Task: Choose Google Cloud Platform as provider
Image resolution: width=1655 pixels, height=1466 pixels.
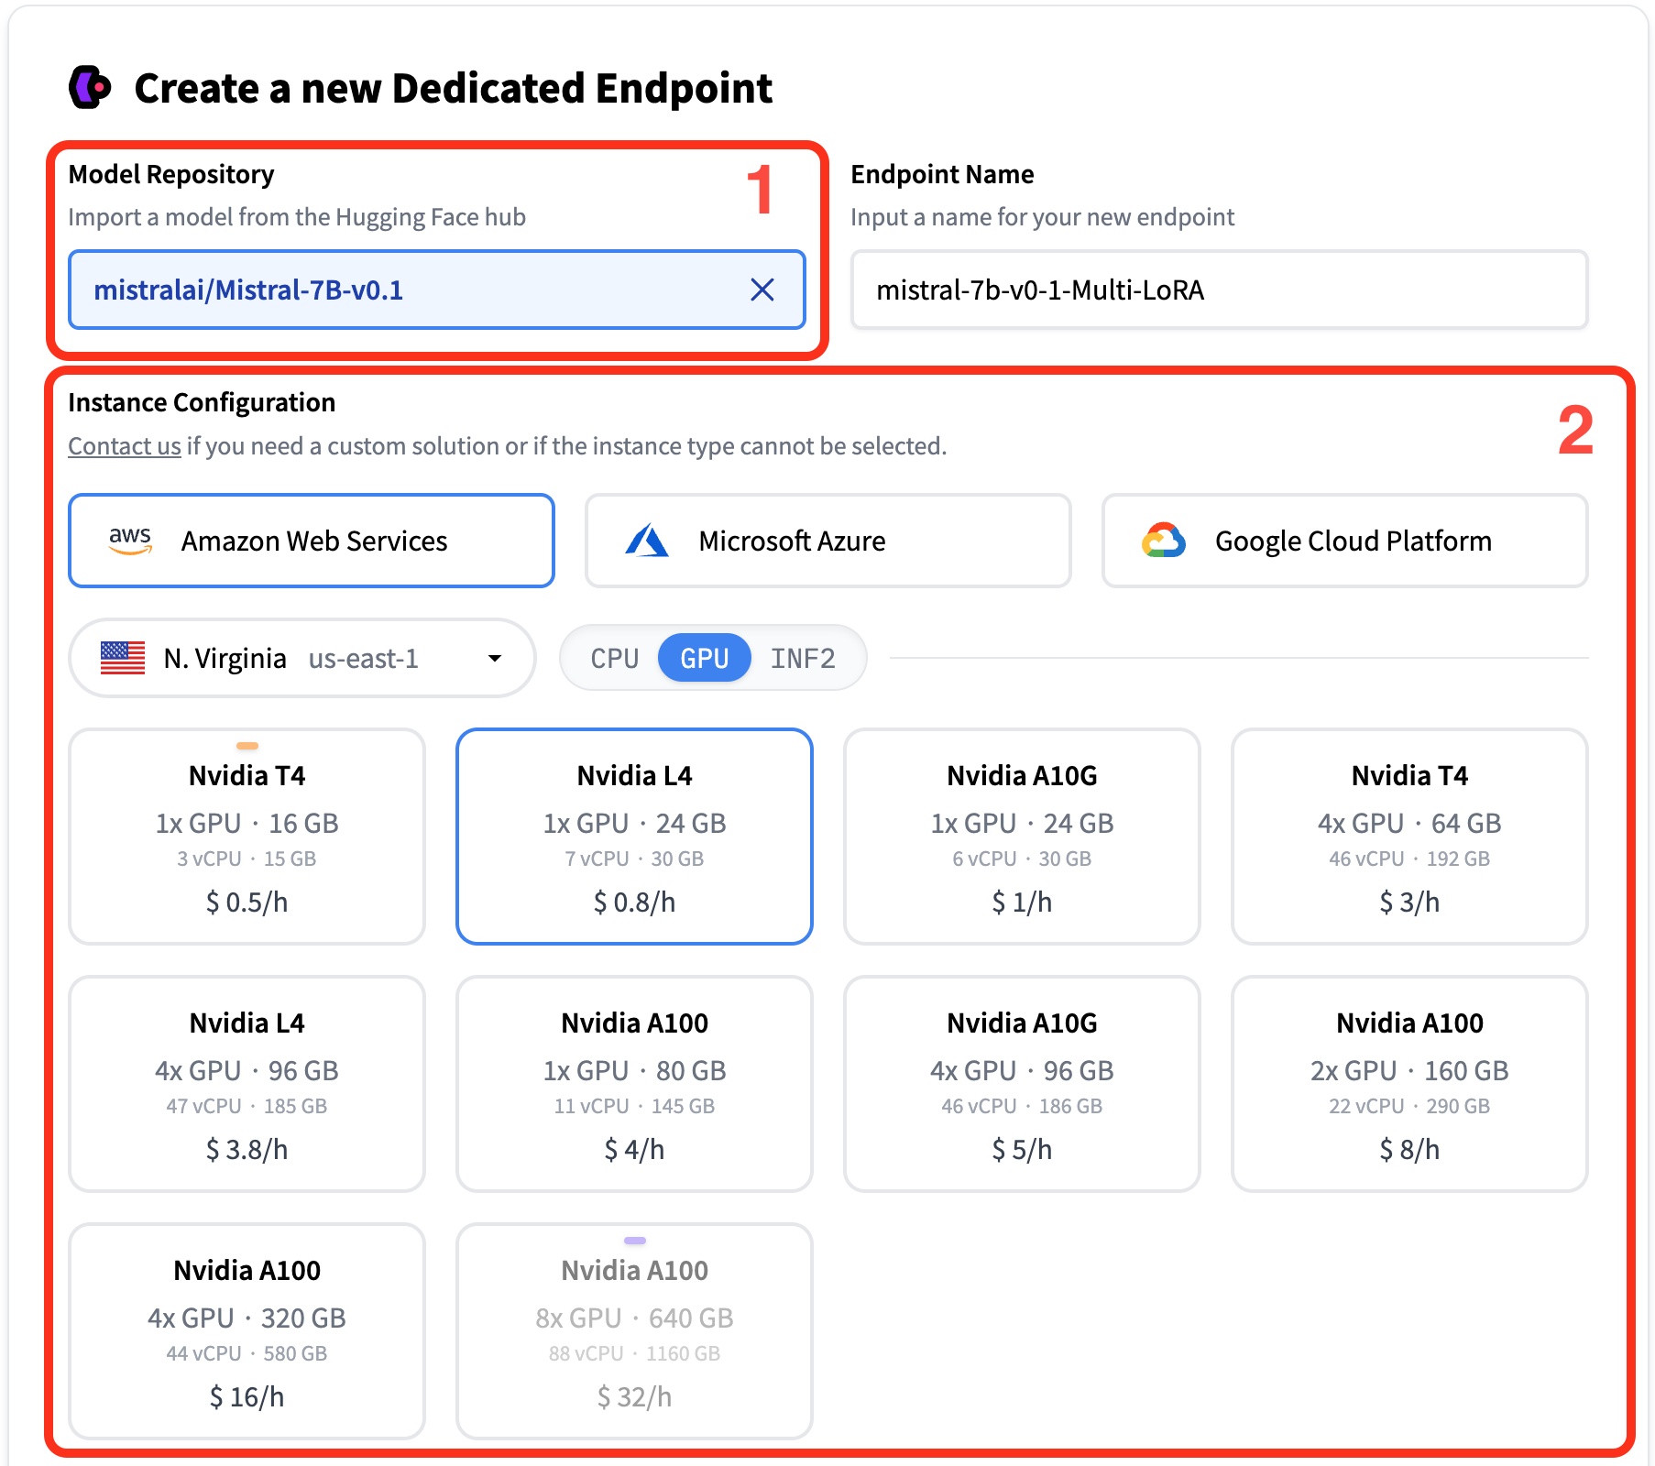Action: coord(1344,541)
